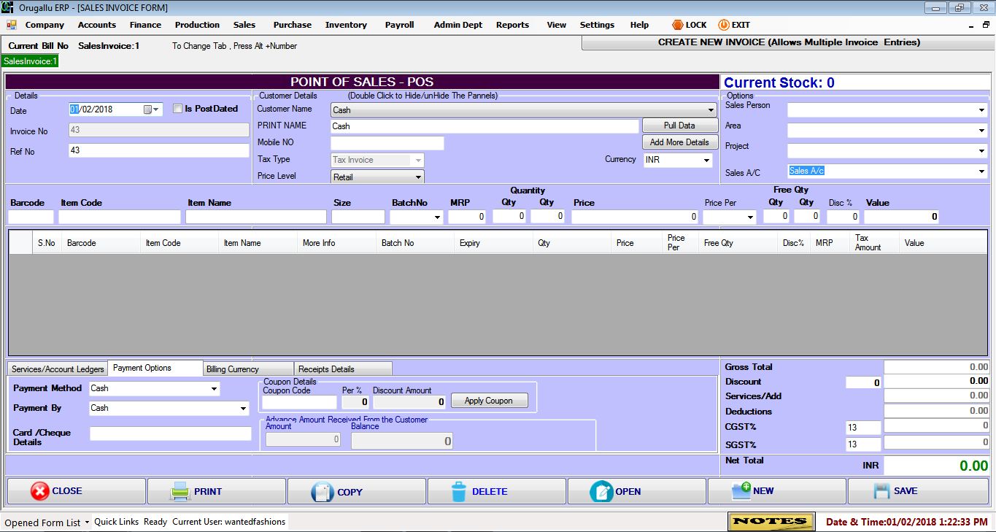Click the Orugallu ERP application icon

point(7,7)
